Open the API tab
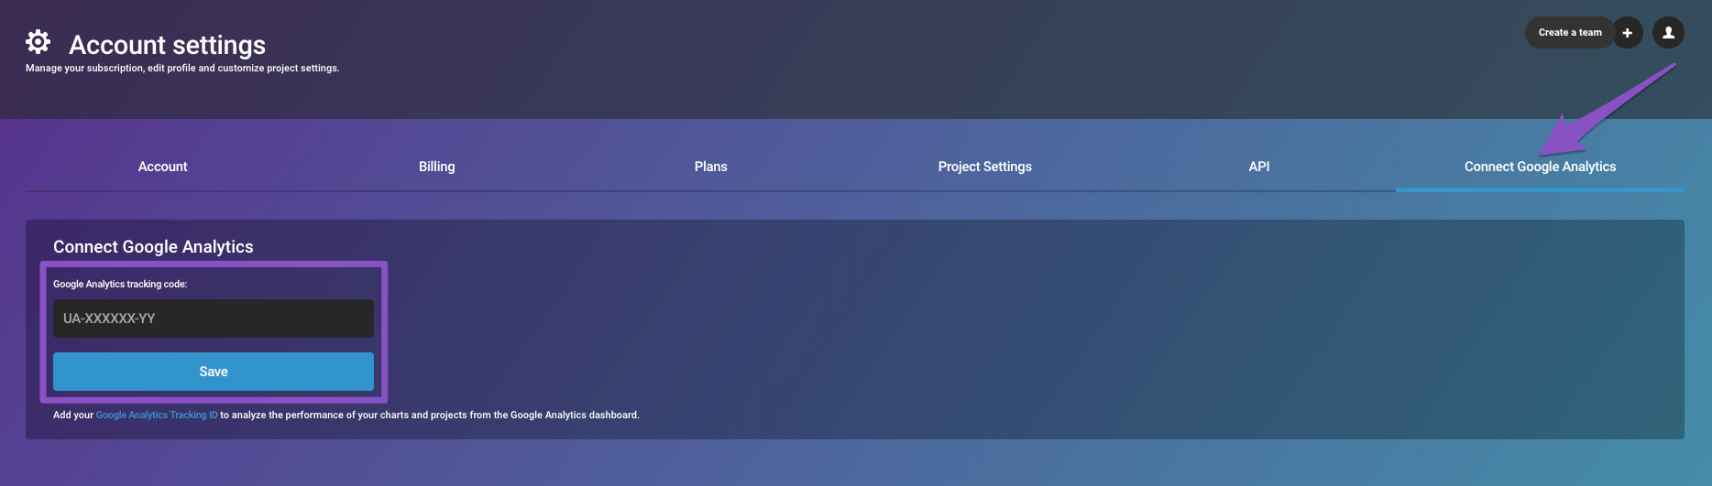The image size is (1712, 486). [1258, 167]
